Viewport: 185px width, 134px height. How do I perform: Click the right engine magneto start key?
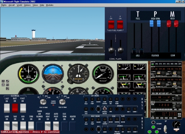(62, 102)
